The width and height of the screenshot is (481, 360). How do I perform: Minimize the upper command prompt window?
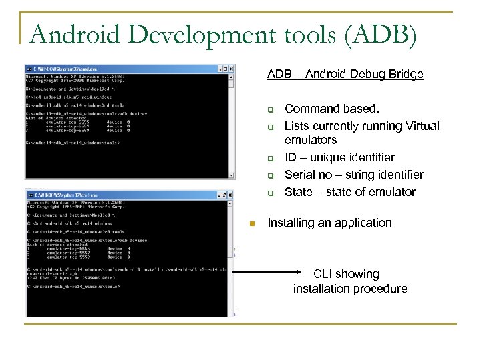[x=220, y=69]
